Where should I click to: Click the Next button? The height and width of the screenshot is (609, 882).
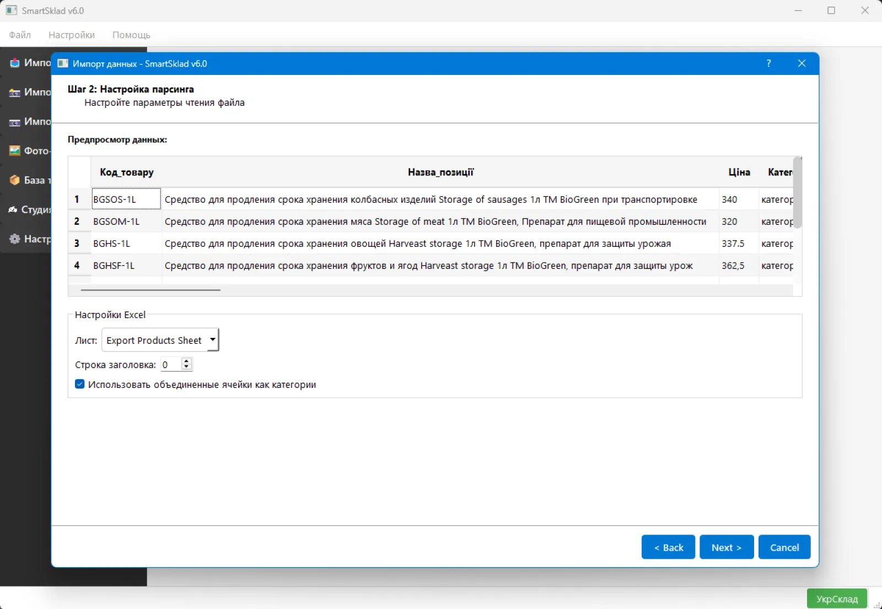coord(727,547)
